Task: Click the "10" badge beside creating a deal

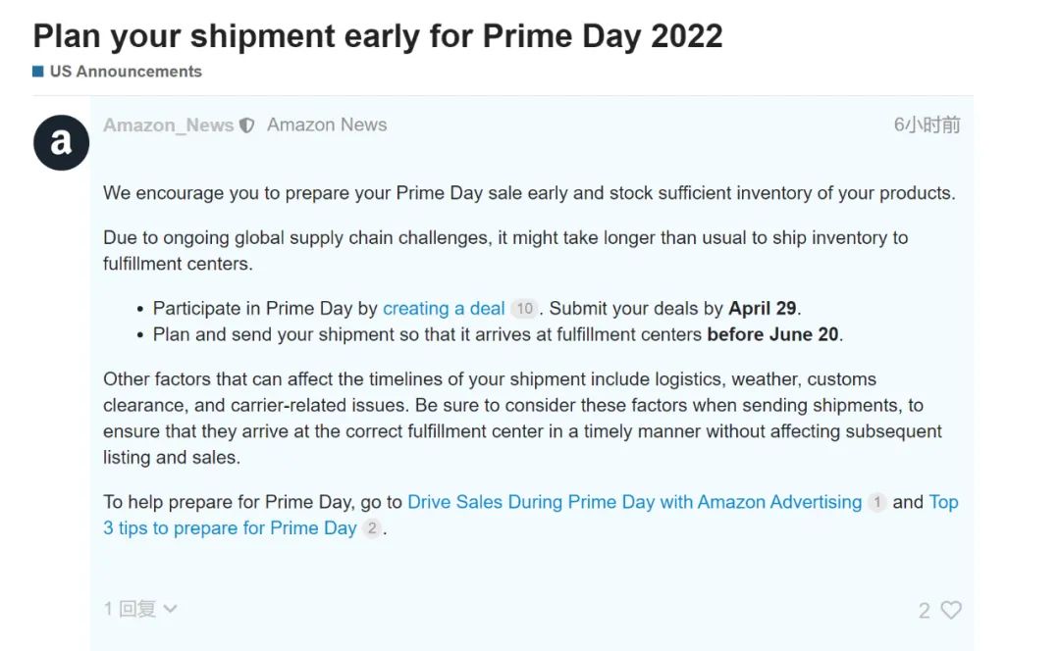Action: (x=524, y=308)
